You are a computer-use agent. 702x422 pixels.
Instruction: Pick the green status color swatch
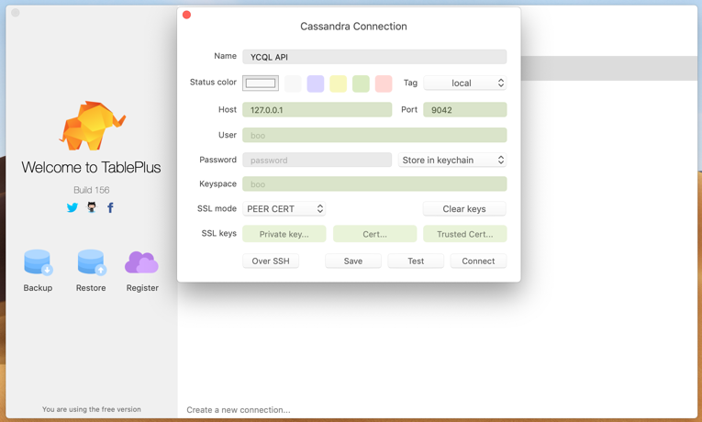click(362, 83)
